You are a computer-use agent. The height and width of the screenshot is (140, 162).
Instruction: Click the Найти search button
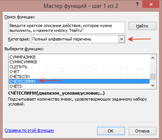click(x=142, y=26)
